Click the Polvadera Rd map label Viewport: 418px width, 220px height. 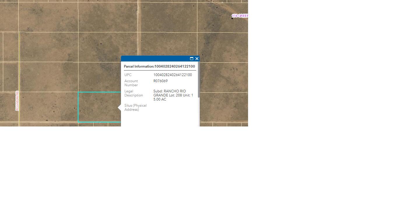pyautogui.click(x=17, y=101)
